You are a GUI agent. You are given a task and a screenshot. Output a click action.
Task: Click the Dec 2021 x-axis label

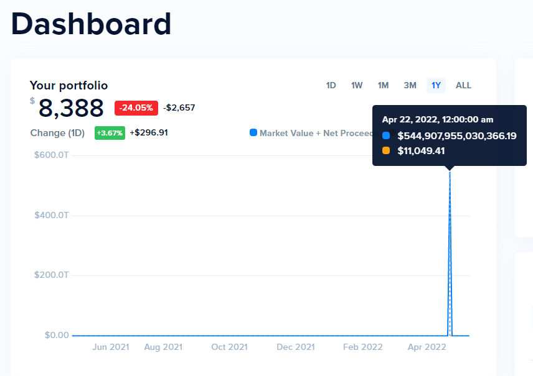296,347
